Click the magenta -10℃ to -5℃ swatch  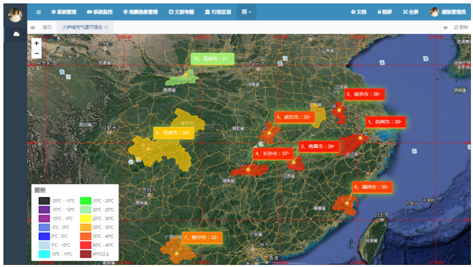pyautogui.click(x=44, y=219)
